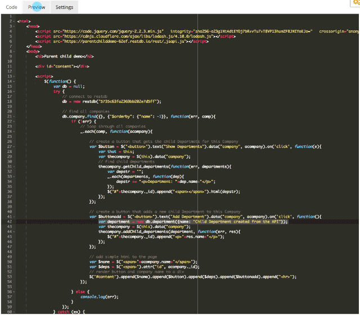360x315 pixels.
Task: Switch to the Code tab
Action: pyautogui.click(x=11, y=7)
